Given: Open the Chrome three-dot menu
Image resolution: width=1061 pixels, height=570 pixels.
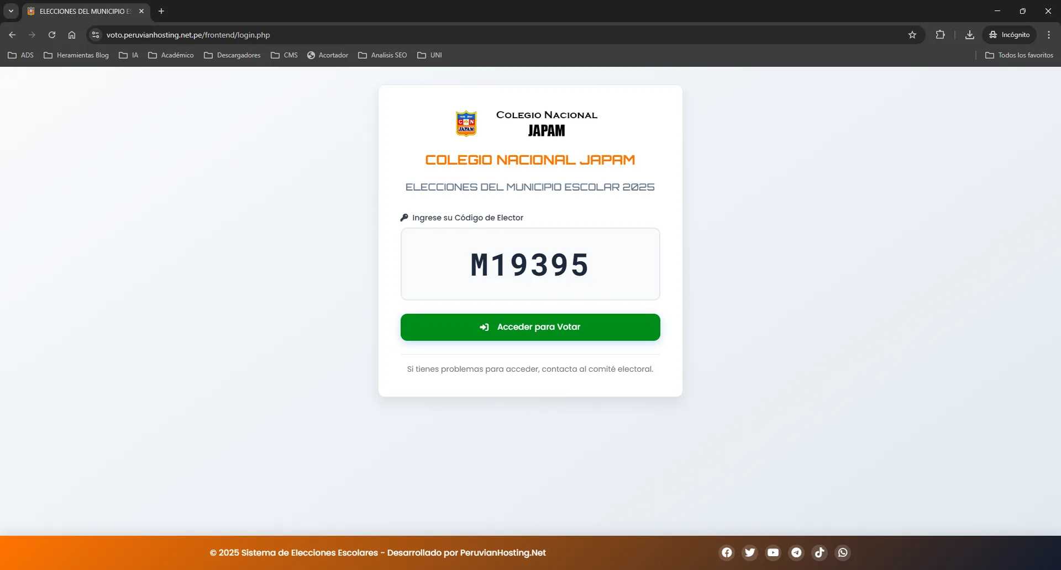Looking at the screenshot, I should [1048, 35].
